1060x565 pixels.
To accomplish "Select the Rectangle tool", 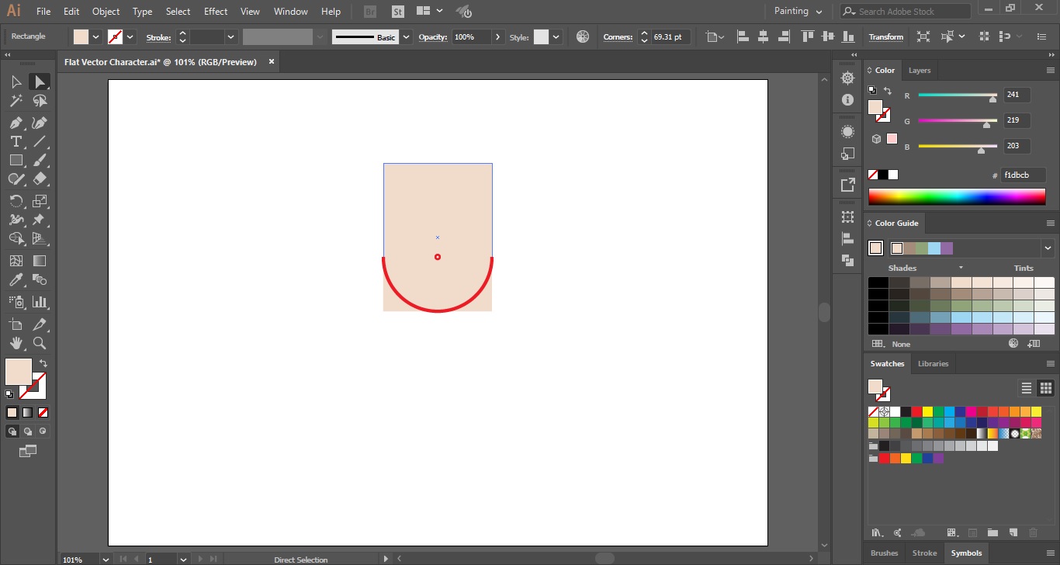I will coord(16,160).
